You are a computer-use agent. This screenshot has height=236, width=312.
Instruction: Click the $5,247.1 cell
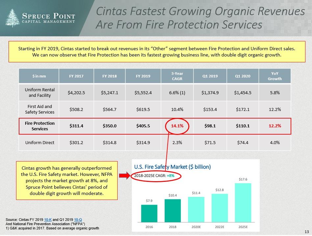[109, 93]
